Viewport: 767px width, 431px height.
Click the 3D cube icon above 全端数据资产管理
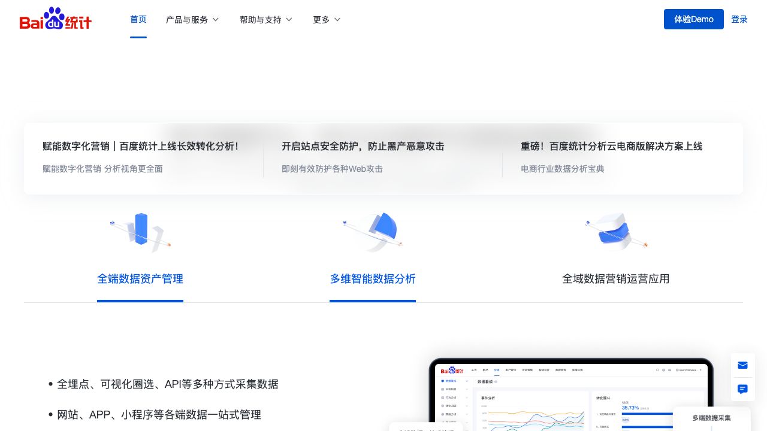pos(140,232)
